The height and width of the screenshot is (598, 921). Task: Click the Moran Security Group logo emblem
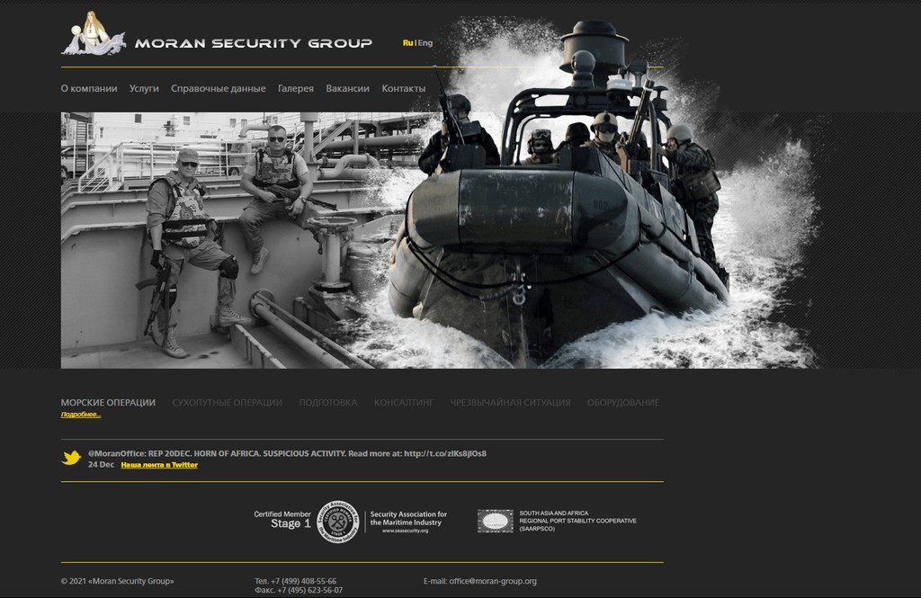94,33
